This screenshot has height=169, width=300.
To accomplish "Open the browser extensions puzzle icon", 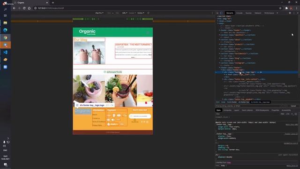I will click(286, 8).
